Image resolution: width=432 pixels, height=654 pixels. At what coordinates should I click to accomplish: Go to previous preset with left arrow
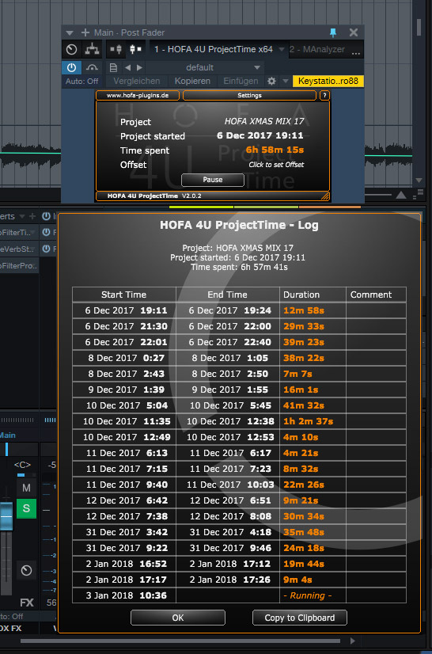128,67
